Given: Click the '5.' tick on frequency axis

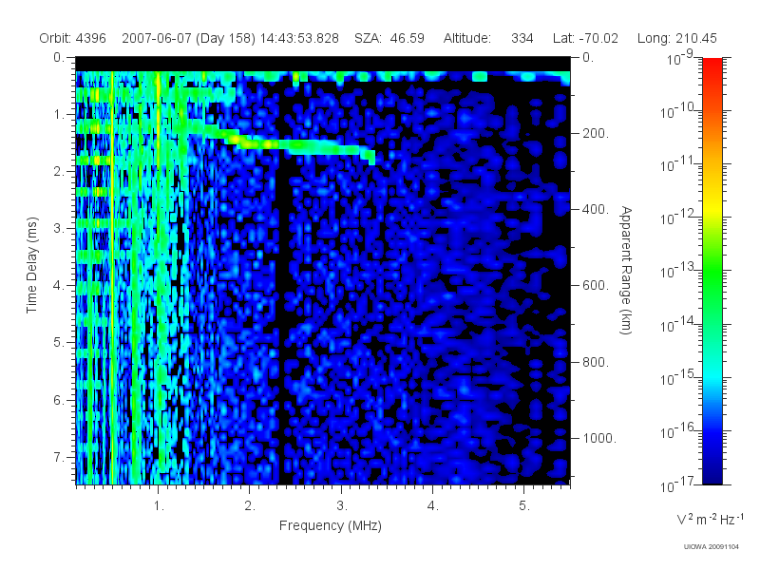Looking at the screenshot, I should (524, 506).
